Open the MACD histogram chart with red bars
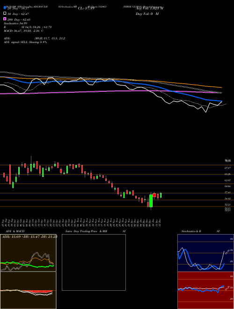 click(x=28, y=290)
